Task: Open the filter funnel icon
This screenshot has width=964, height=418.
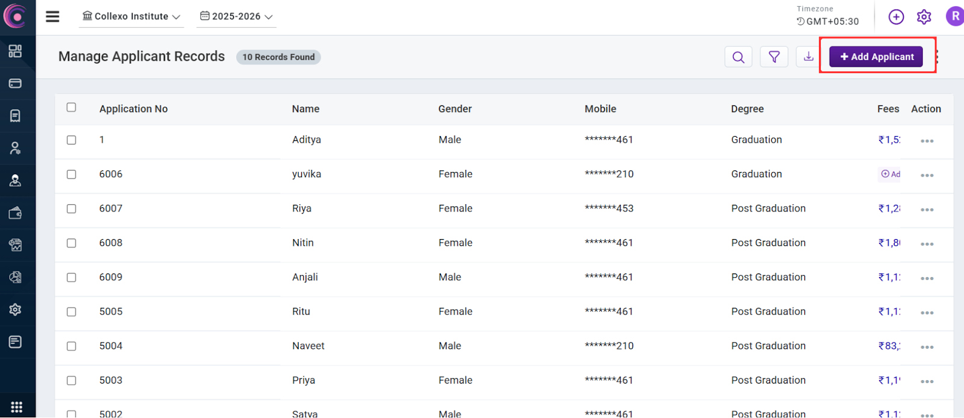Action: [774, 57]
